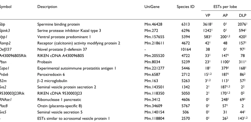The width and height of the screenshot is (251, 122).
Task: Select the Peroxiredoxin 6 row description
Action: point(51,75)
